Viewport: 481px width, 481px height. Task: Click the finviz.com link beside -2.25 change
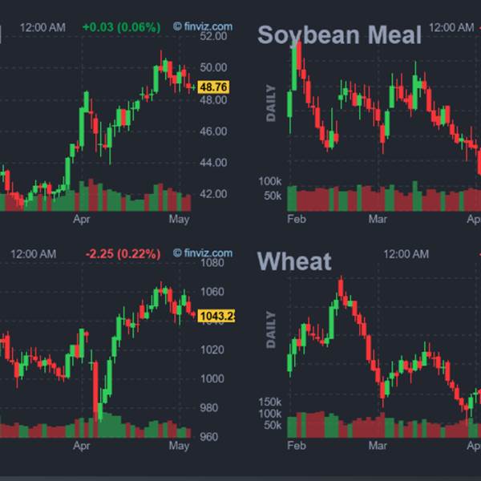click(x=203, y=253)
